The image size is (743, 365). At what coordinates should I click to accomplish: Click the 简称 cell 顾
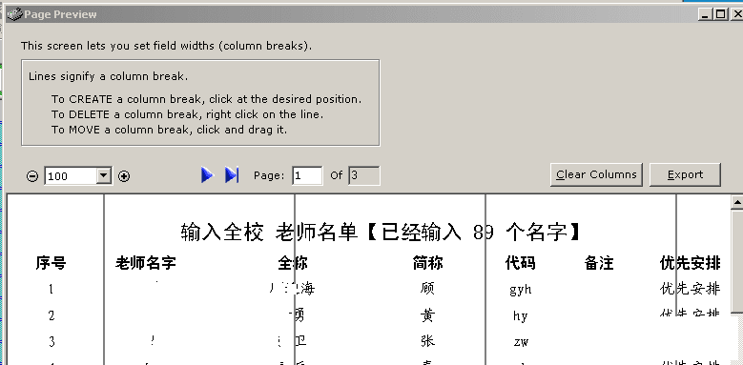tap(427, 289)
